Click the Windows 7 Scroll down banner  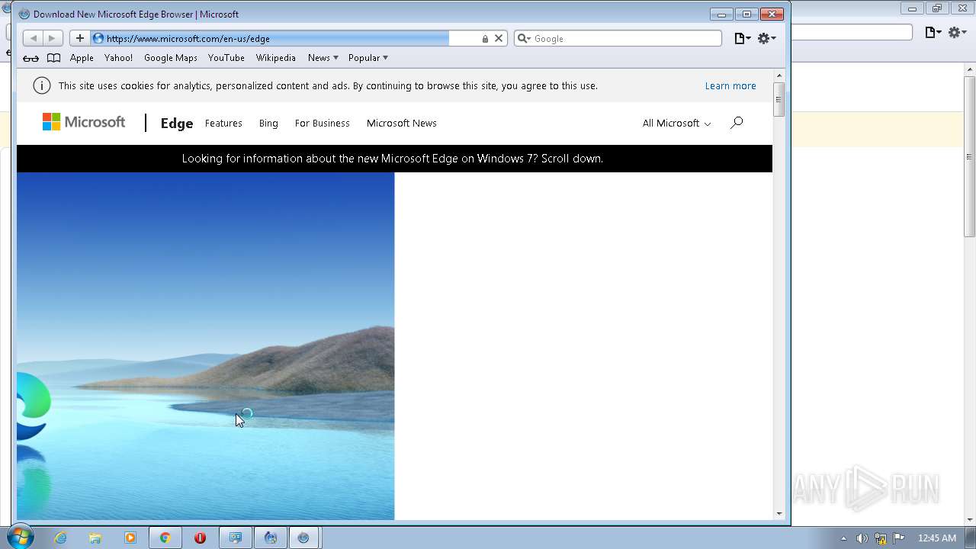click(393, 159)
